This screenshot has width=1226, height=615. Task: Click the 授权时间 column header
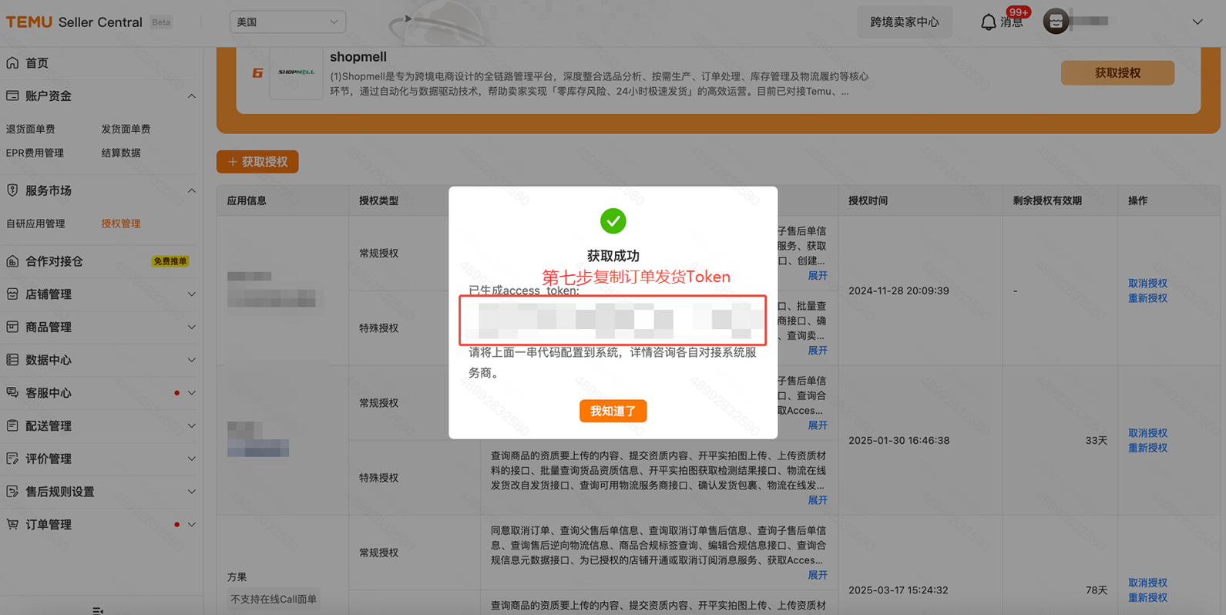tap(868, 200)
